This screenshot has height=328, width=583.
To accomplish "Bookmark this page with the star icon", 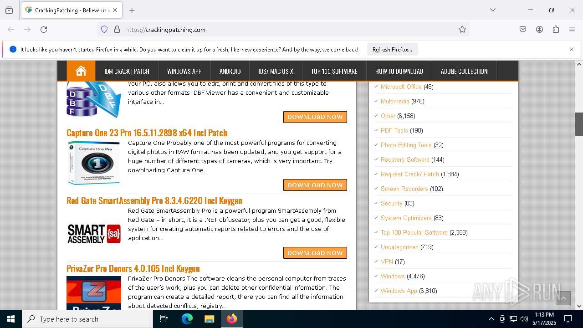I will 462,30.
